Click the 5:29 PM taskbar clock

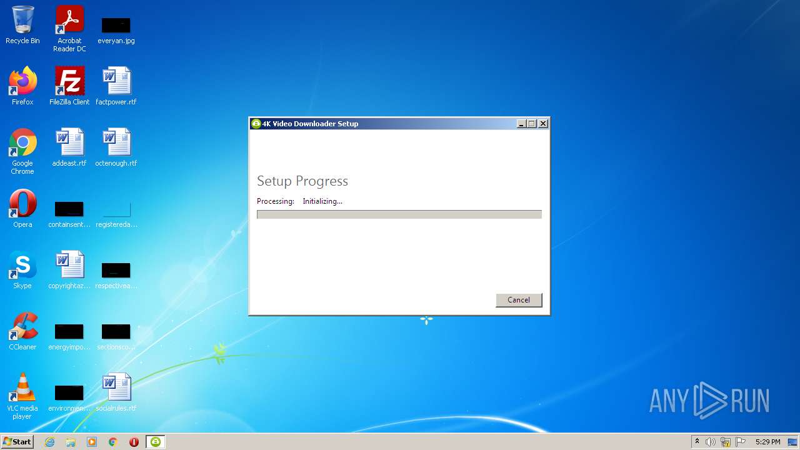[767, 442]
